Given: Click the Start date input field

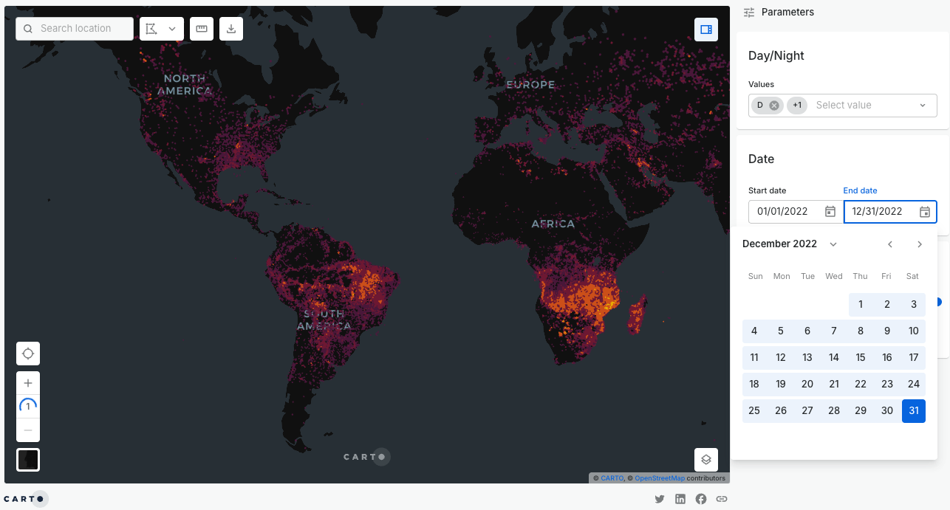Looking at the screenshot, I should pyautogui.click(x=785, y=212).
